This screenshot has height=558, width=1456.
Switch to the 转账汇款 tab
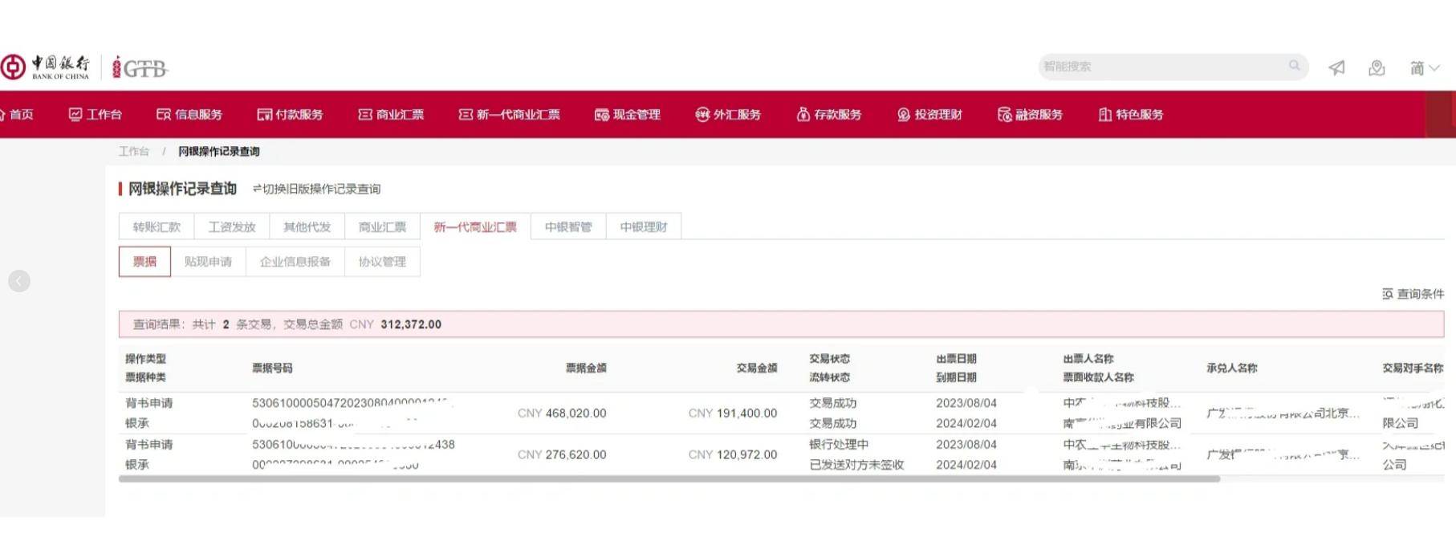pyautogui.click(x=157, y=227)
